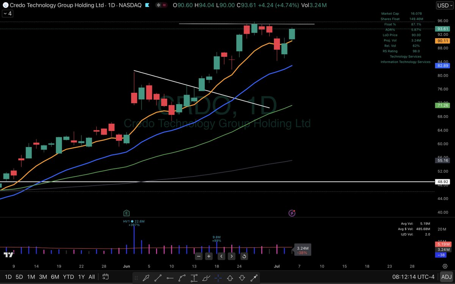The width and height of the screenshot is (455, 284).
Task: Select the arrow down marker tool
Action: (x=242, y=278)
